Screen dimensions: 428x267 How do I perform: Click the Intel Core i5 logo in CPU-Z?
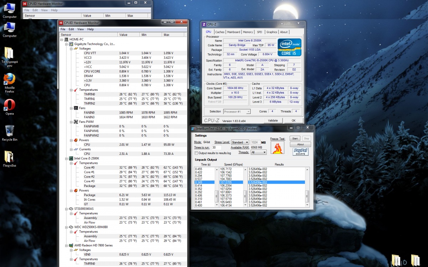tap(289, 48)
